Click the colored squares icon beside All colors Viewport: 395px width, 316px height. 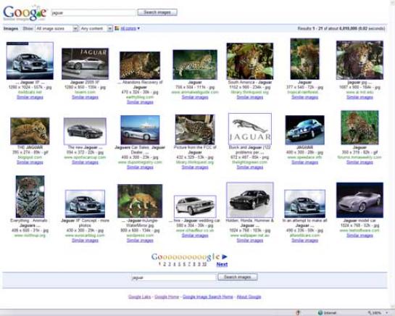[117, 28]
